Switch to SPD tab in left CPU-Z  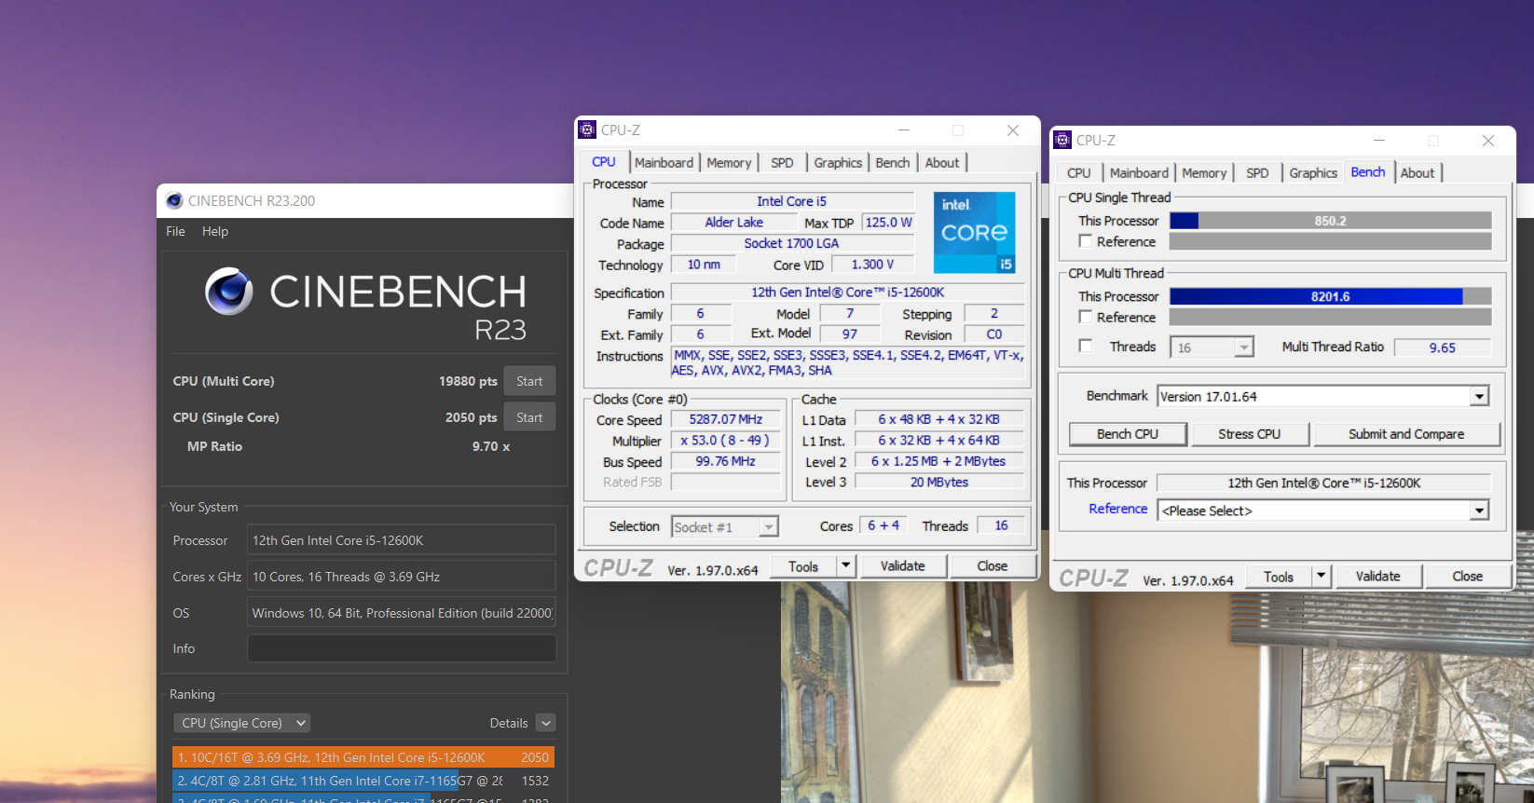782,162
